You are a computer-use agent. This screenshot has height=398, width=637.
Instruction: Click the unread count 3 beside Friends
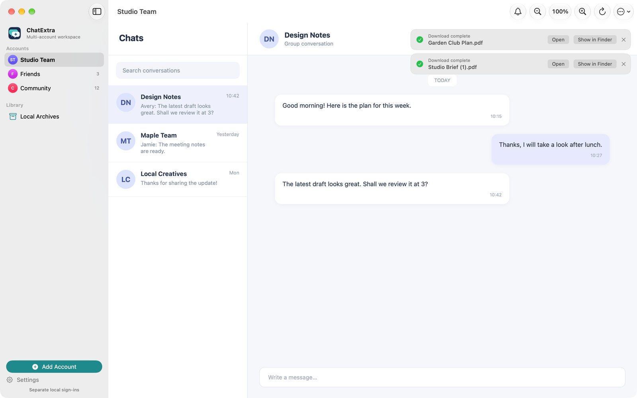click(98, 74)
